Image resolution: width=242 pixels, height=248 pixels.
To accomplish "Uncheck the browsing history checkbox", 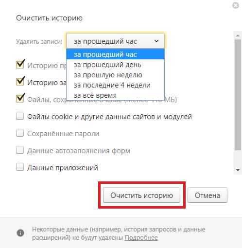I will [20, 64].
